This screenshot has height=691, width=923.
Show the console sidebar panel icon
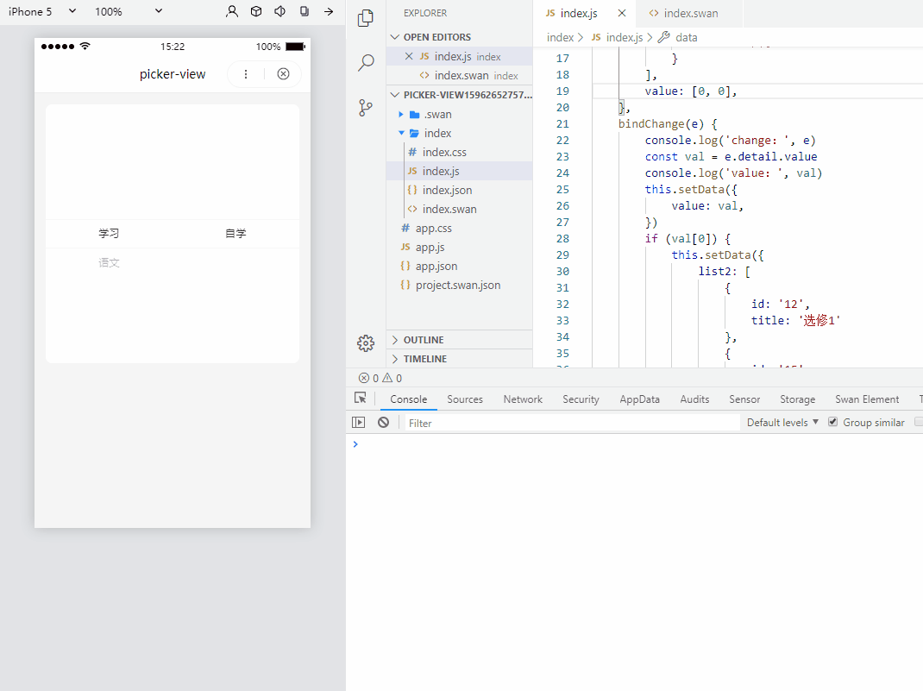pos(359,423)
